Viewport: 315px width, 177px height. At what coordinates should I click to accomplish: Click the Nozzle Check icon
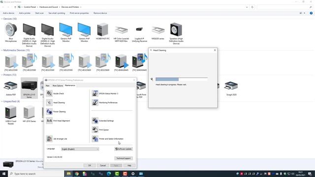coord(49,93)
